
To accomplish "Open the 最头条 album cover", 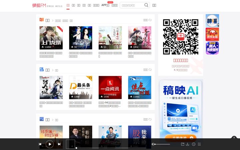I will 81,87.
